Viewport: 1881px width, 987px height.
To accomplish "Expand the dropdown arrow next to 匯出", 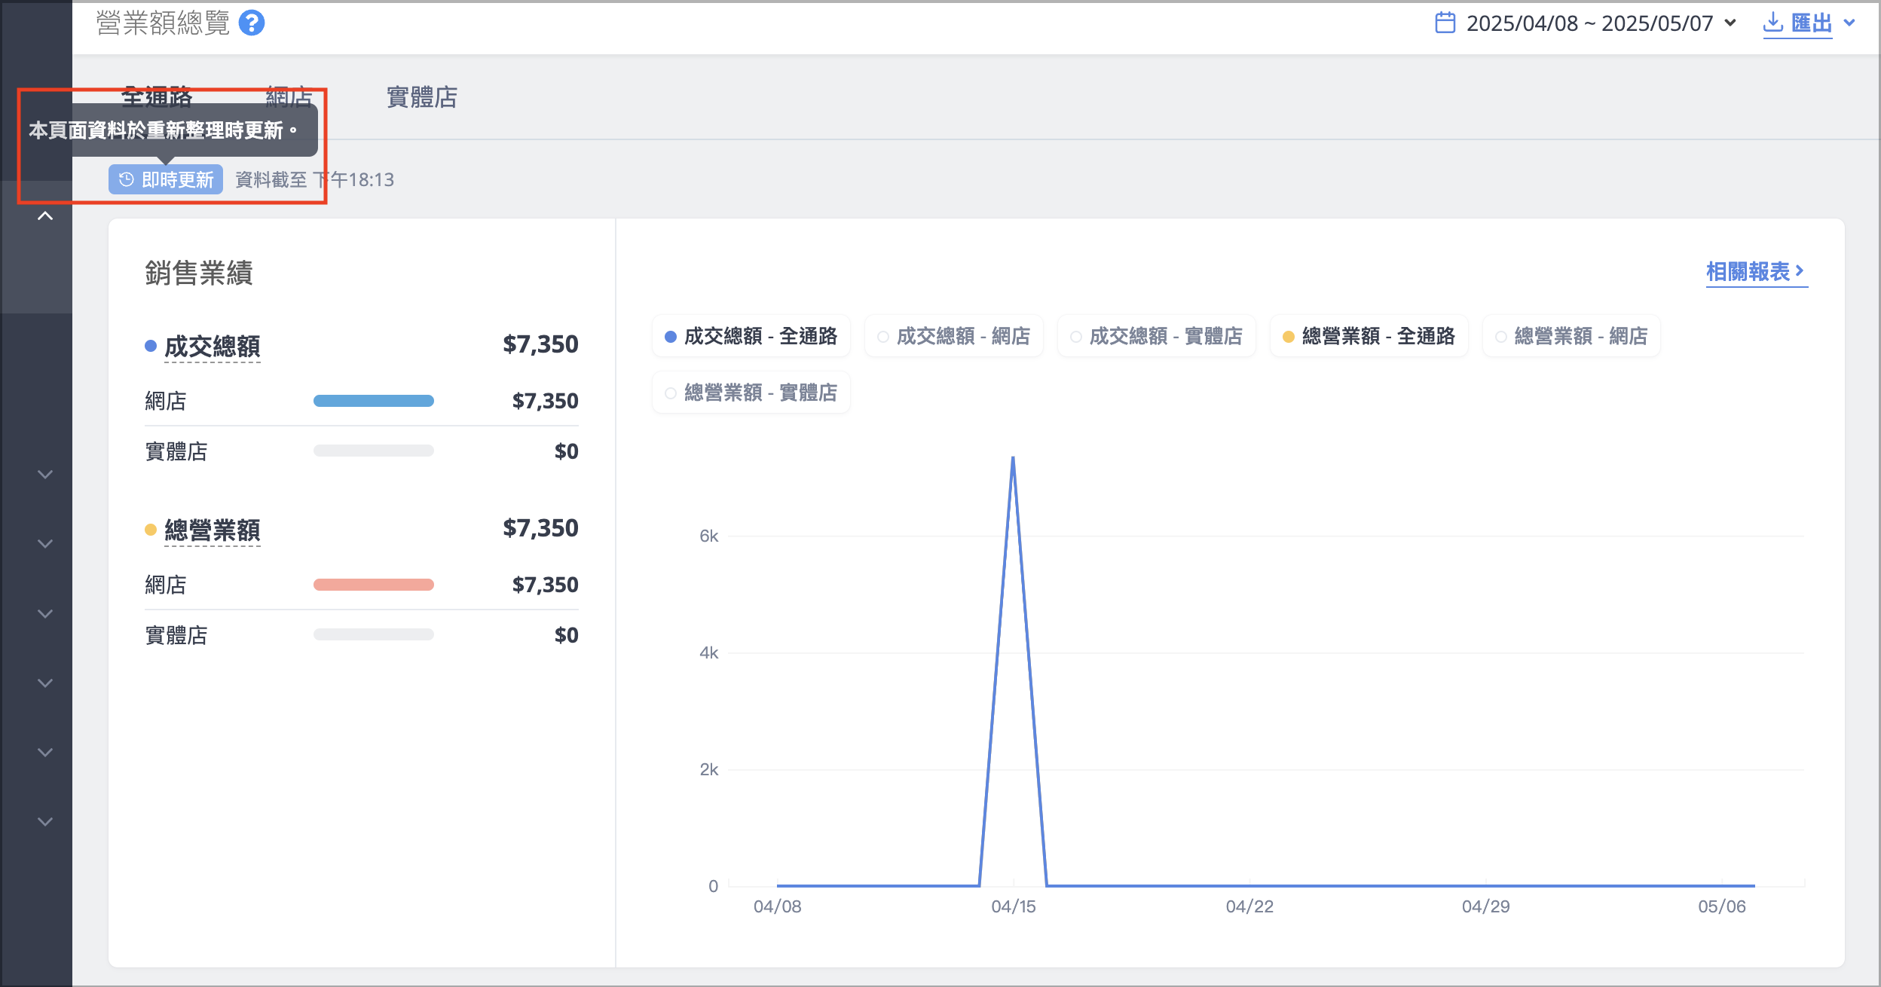I will (1849, 23).
